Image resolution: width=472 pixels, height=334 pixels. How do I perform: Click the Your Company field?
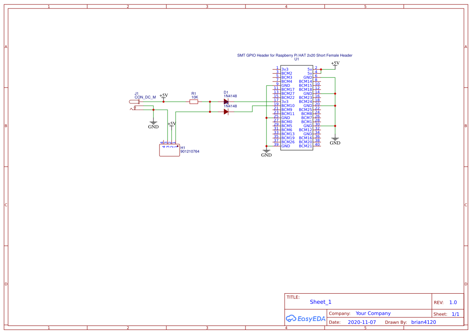tap(373, 313)
